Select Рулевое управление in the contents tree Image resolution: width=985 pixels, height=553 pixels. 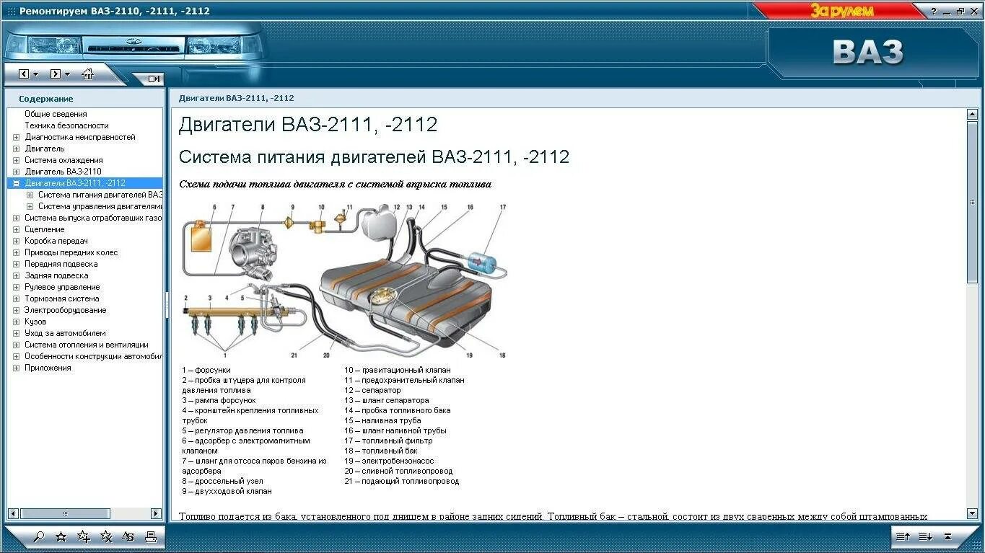tap(62, 287)
